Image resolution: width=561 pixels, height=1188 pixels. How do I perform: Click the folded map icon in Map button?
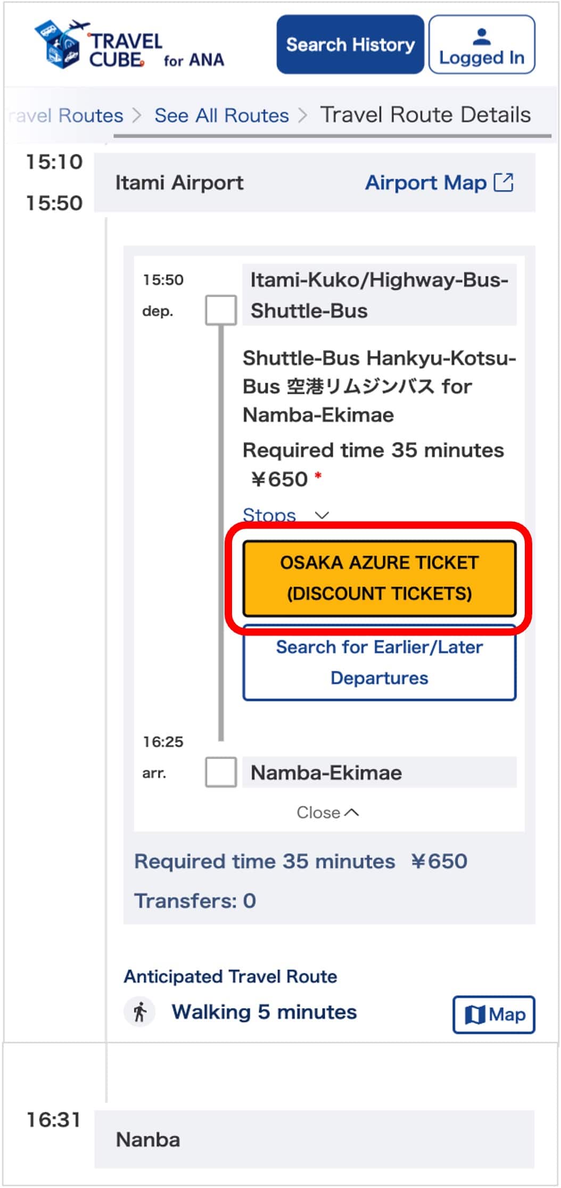tap(475, 1014)
